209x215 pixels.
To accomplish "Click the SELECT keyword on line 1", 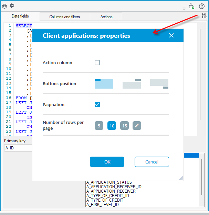I will 24,26.
